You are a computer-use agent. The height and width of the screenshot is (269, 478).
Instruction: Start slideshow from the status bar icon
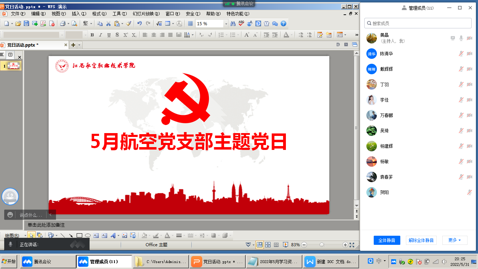coord(286,245)
